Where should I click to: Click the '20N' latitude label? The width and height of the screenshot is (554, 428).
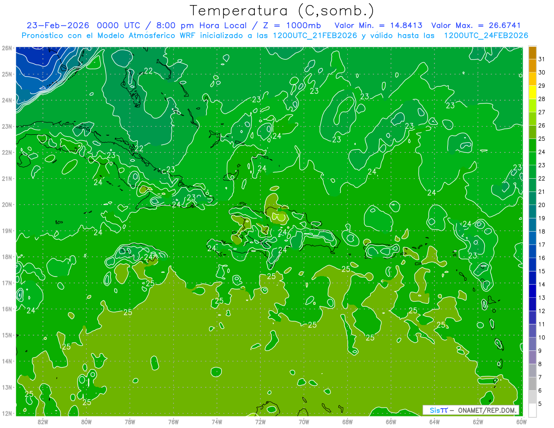(x=6, y=205)
